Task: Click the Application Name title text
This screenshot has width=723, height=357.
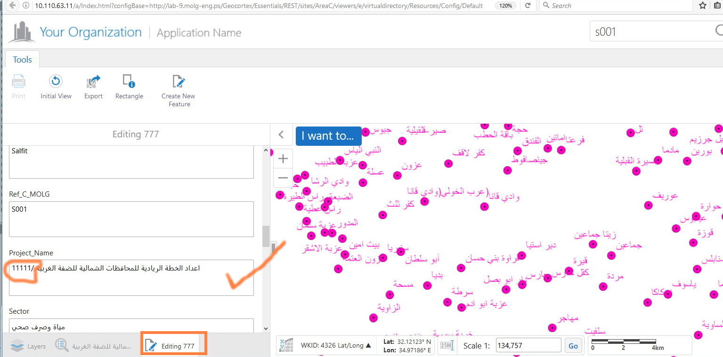Action: point(199,33)
